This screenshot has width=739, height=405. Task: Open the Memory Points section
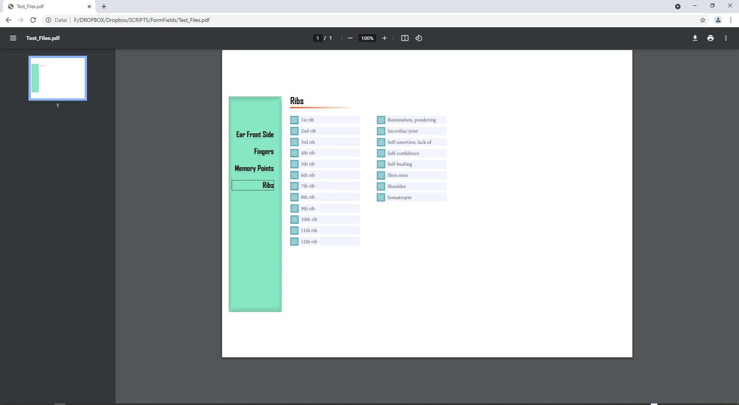click(x=254, y=168)
